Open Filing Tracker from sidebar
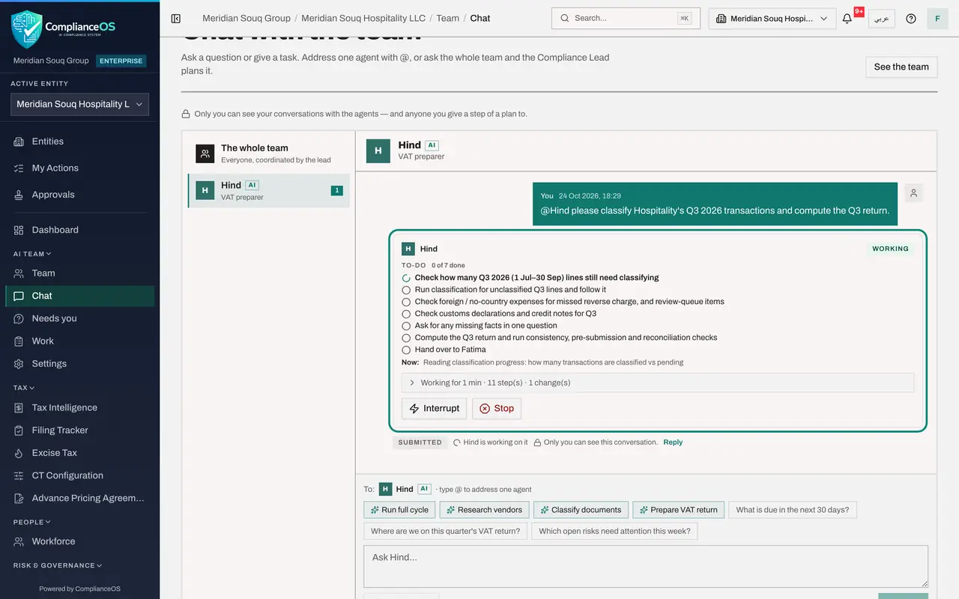Image resolution: width=959 pixels, height=599 pixels. pos(79,431)
